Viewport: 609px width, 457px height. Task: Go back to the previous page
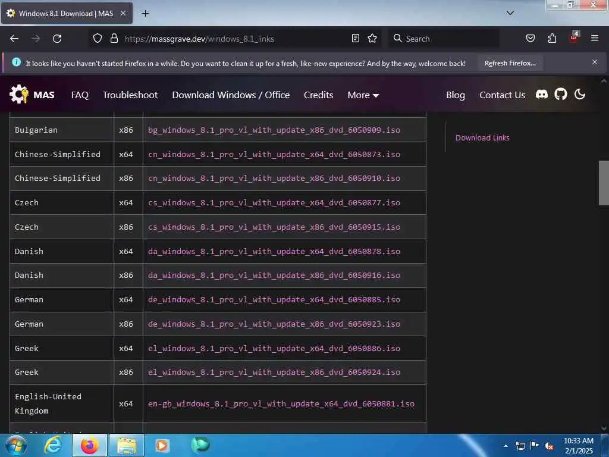tap(14, 39)
